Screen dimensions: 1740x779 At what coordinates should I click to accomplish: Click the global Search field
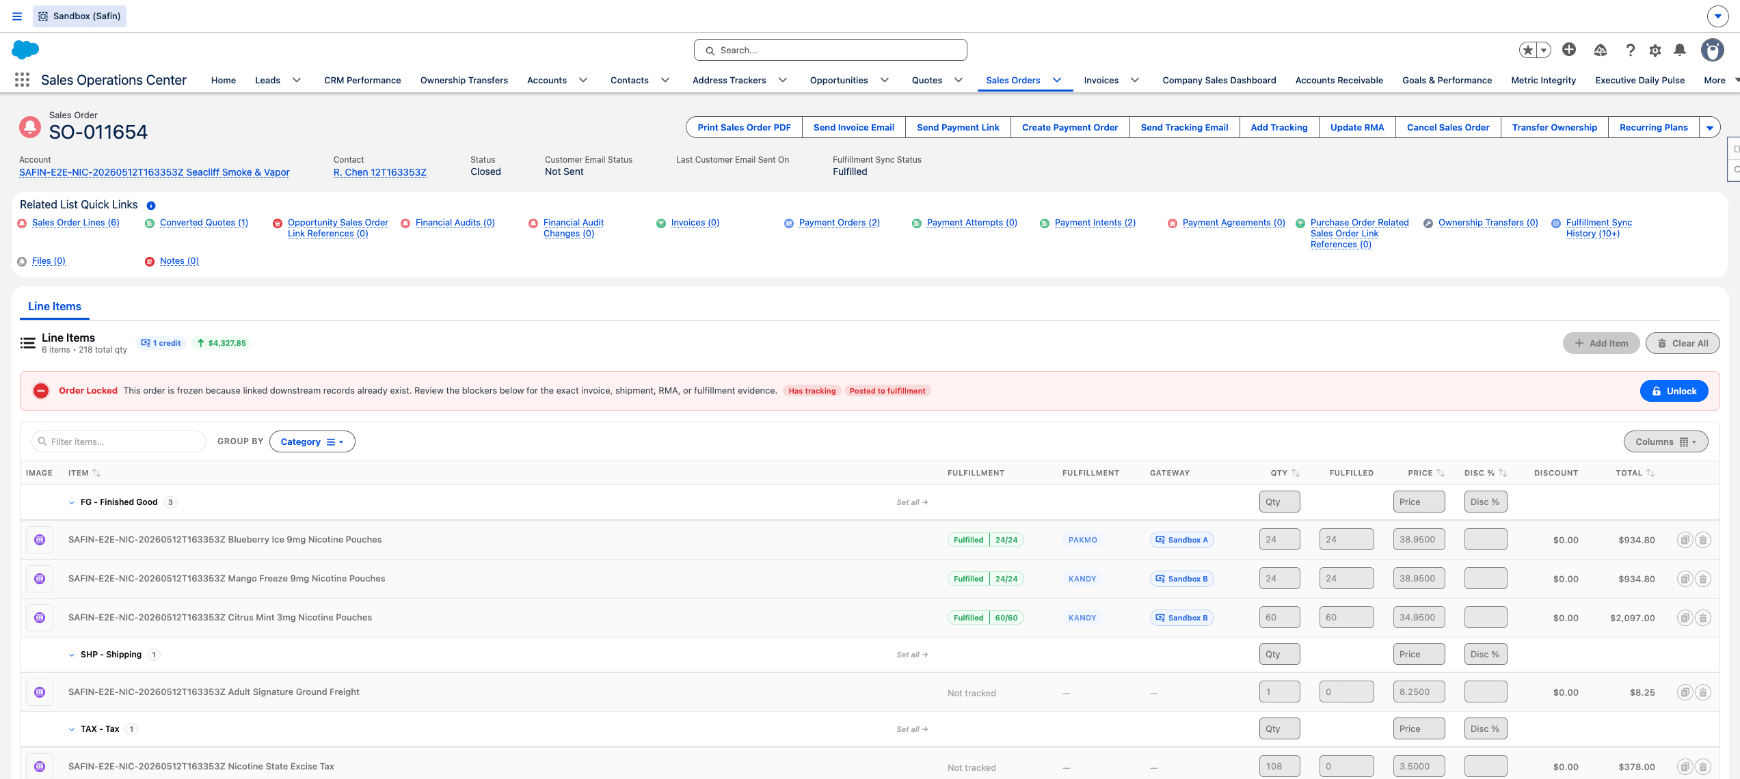click(830, 50)
